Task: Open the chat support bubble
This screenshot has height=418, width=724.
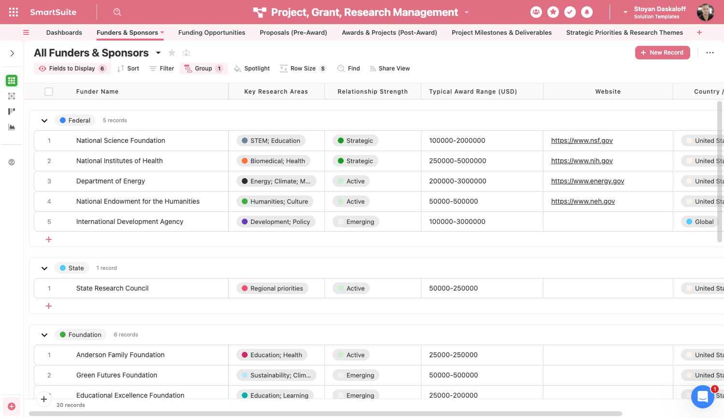Action: click(x=703, y=397)
